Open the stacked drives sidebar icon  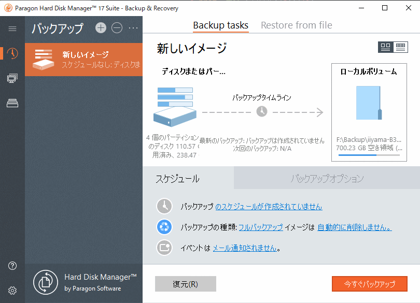(12, 103)
